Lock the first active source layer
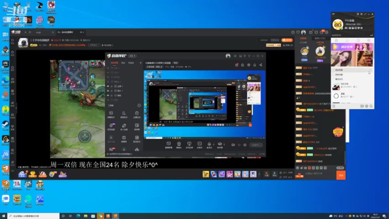Image resolution: width=389 pixels, height=219 pixels. point(112,87)
